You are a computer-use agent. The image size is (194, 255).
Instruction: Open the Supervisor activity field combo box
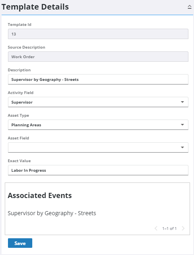98,102
